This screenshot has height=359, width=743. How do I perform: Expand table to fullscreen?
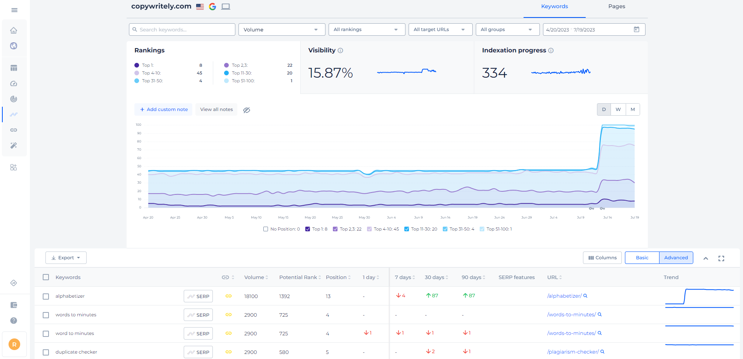click(x=721, y=258)
